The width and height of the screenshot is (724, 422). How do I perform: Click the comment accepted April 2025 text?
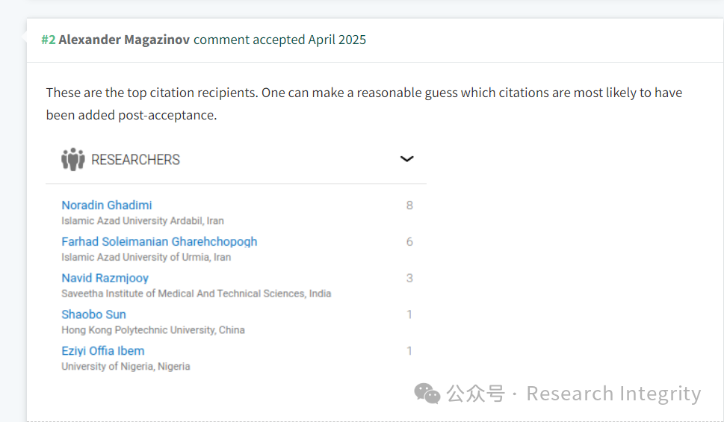click(279, 40)
